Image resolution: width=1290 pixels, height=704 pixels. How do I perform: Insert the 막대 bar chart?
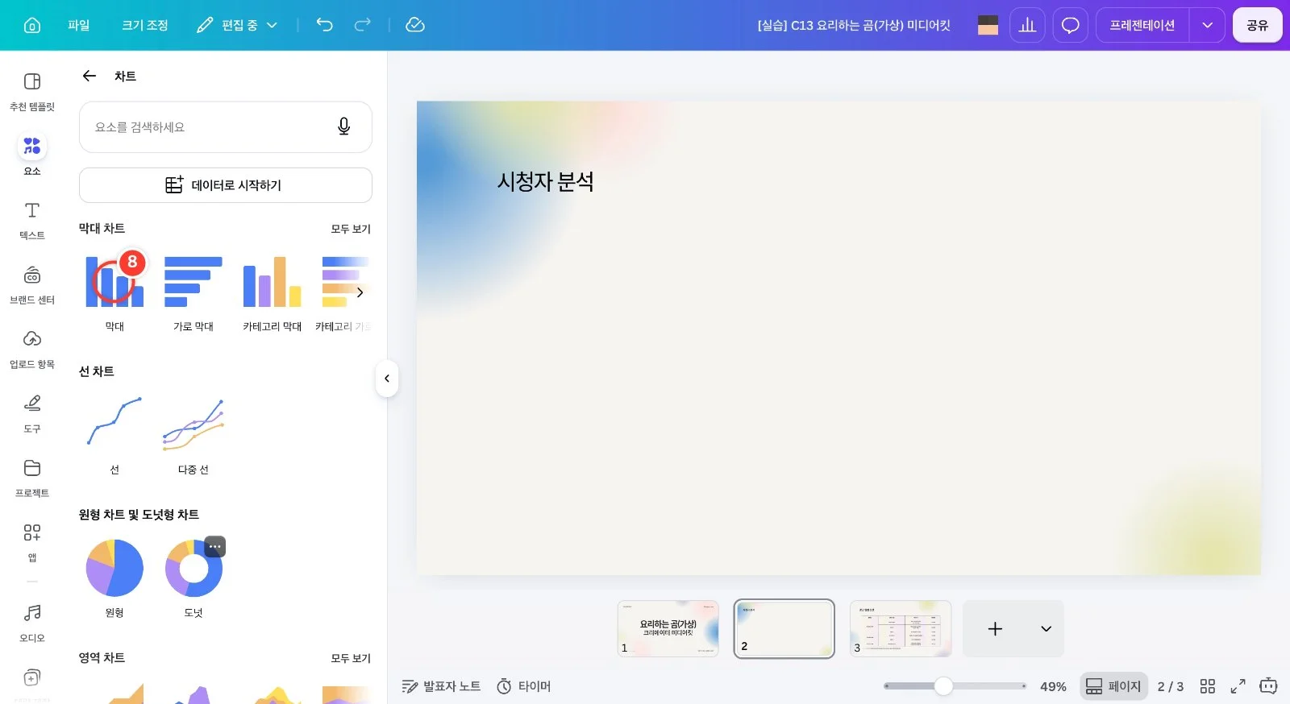(x=114, y=282)
